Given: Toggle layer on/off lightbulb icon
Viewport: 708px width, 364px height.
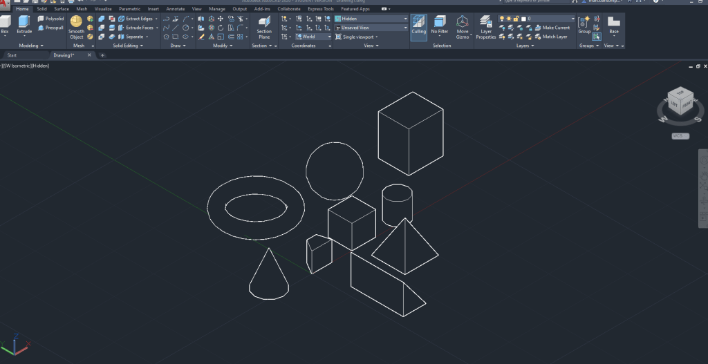Looking at the screenshot, I should [x=503, y=19].
